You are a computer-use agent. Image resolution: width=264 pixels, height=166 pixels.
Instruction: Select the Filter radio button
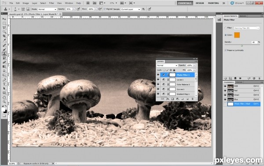click(226, 28)
